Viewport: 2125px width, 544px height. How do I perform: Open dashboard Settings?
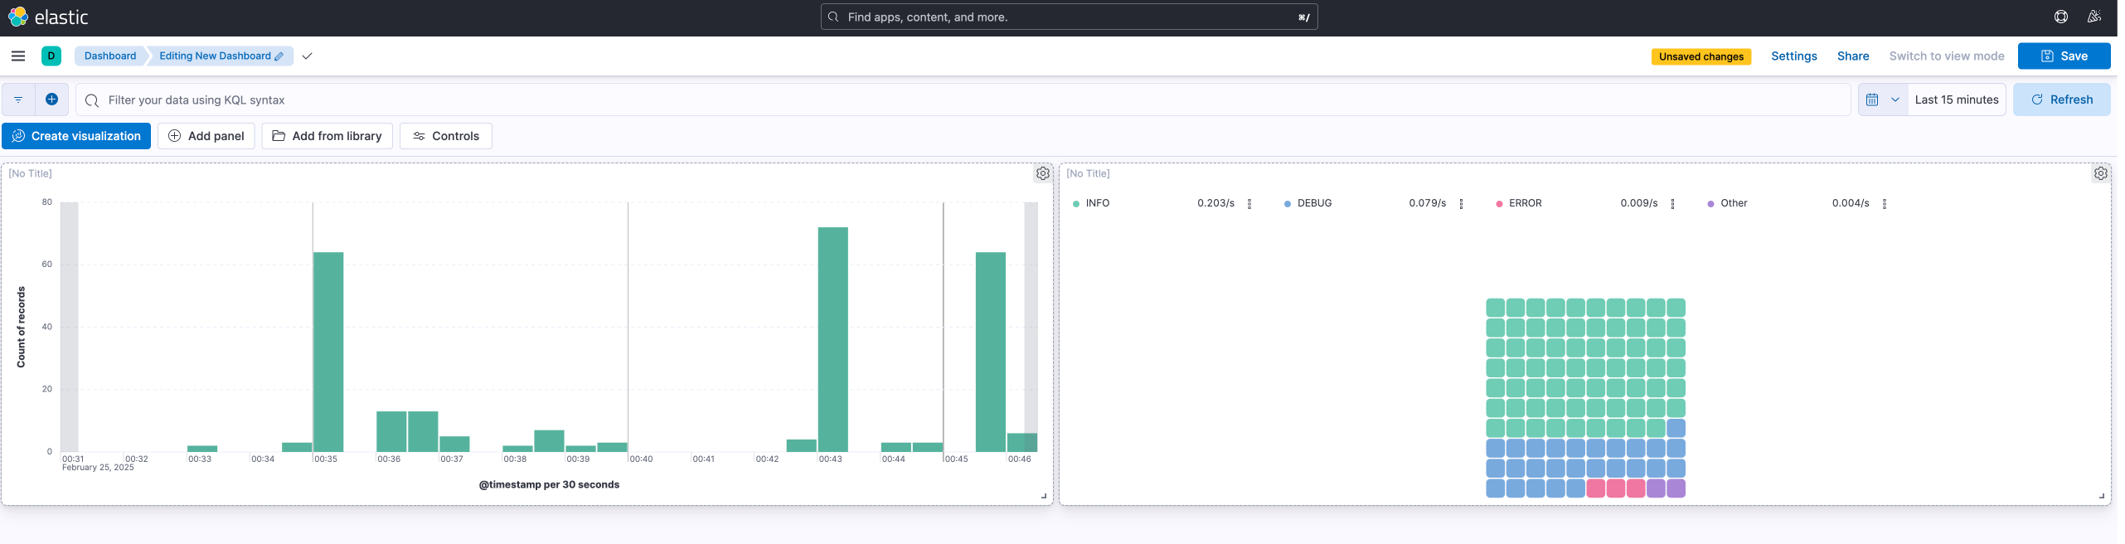[x=1794, y=56]
